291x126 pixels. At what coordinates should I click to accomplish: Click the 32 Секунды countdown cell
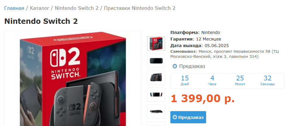click(x=267, y=81)
